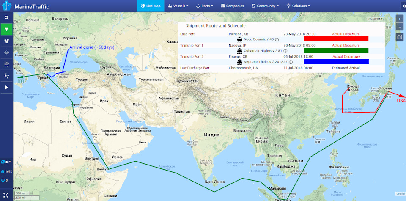Zoom in using the plus button

coord(400,19)
